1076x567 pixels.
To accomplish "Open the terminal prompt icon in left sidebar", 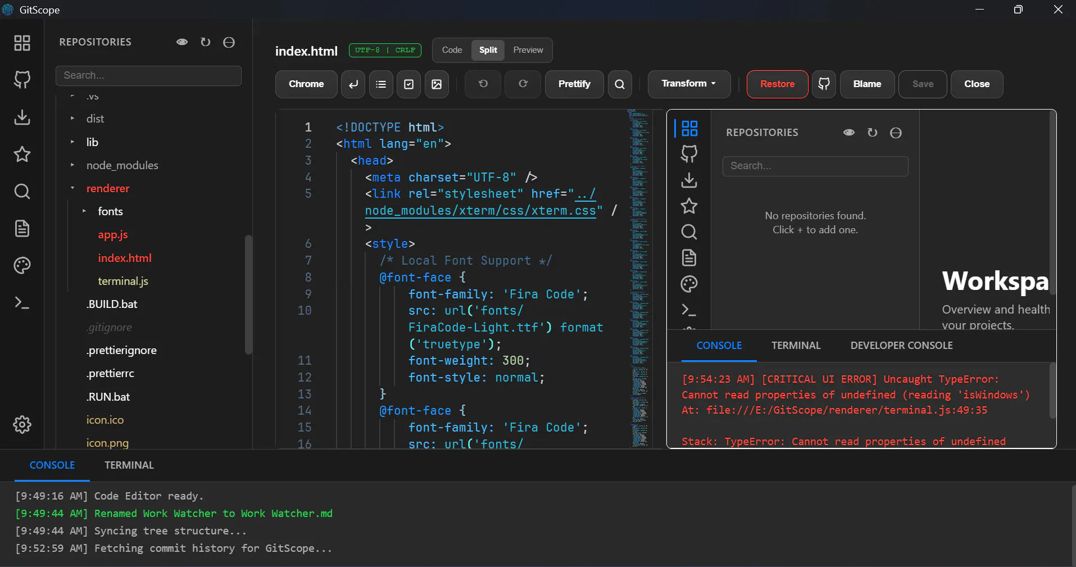I will [x=22, y=303].
